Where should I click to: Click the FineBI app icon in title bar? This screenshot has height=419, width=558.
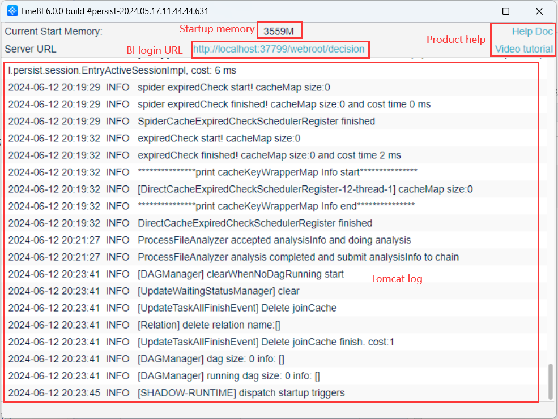[12, 11]
